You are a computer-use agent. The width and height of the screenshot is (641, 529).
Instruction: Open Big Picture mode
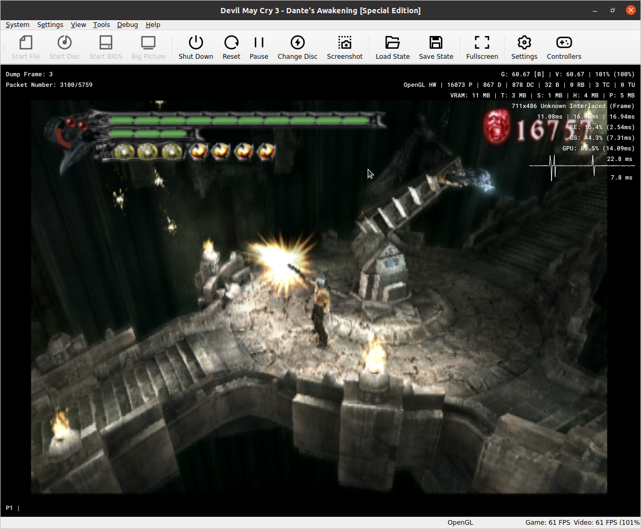[148, 48]
